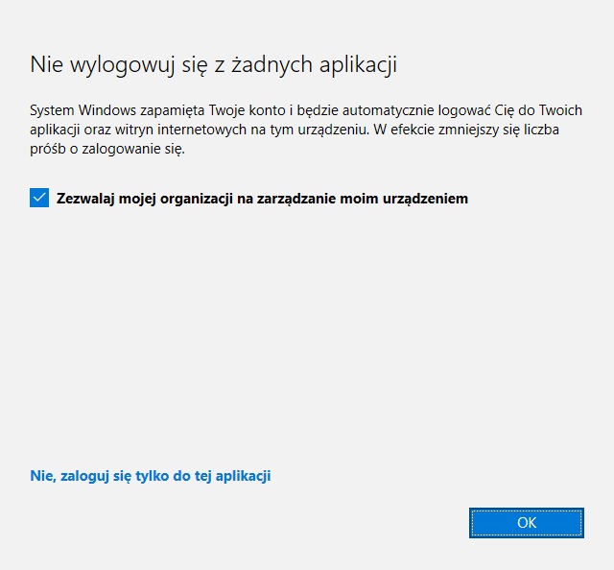Screen dimensions: 614x570
Task: Toggle the blue checkmark box
Action: [39, 198]
